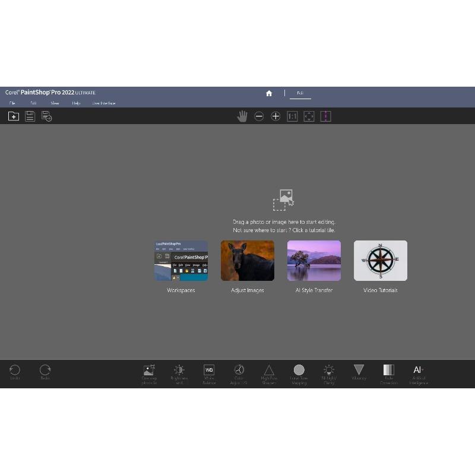This screenshot has width=475, height=475.
Task: Click the 'AI Style Transfer' tile label
Action: pyautogui.click(x=314, y=290)
